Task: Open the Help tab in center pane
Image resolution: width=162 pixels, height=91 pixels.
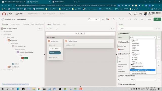Action: tap(64, 24)
